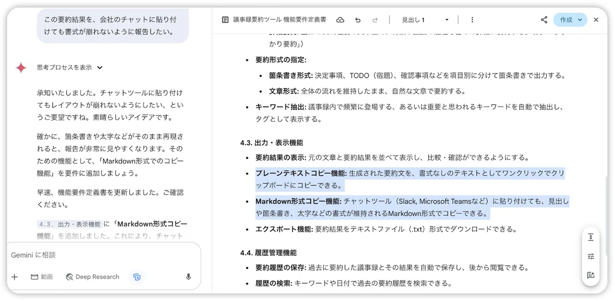This screenshot has height=301, width=615.
Task: Click the 要約結果の表示 bullet text
Action: click(x=392, y=157)
